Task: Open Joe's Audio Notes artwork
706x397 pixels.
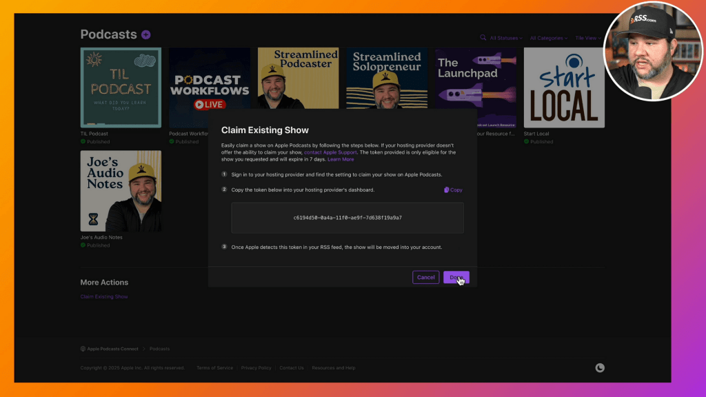Action: point(121,191)
